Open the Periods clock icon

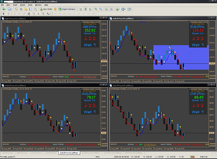pyautogui.click(x=123, y=9)
